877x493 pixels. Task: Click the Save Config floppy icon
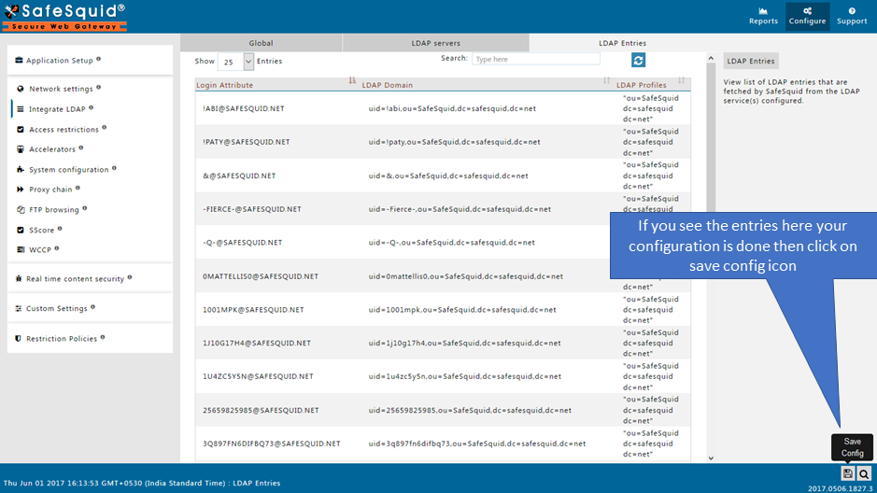pos(848,473)
